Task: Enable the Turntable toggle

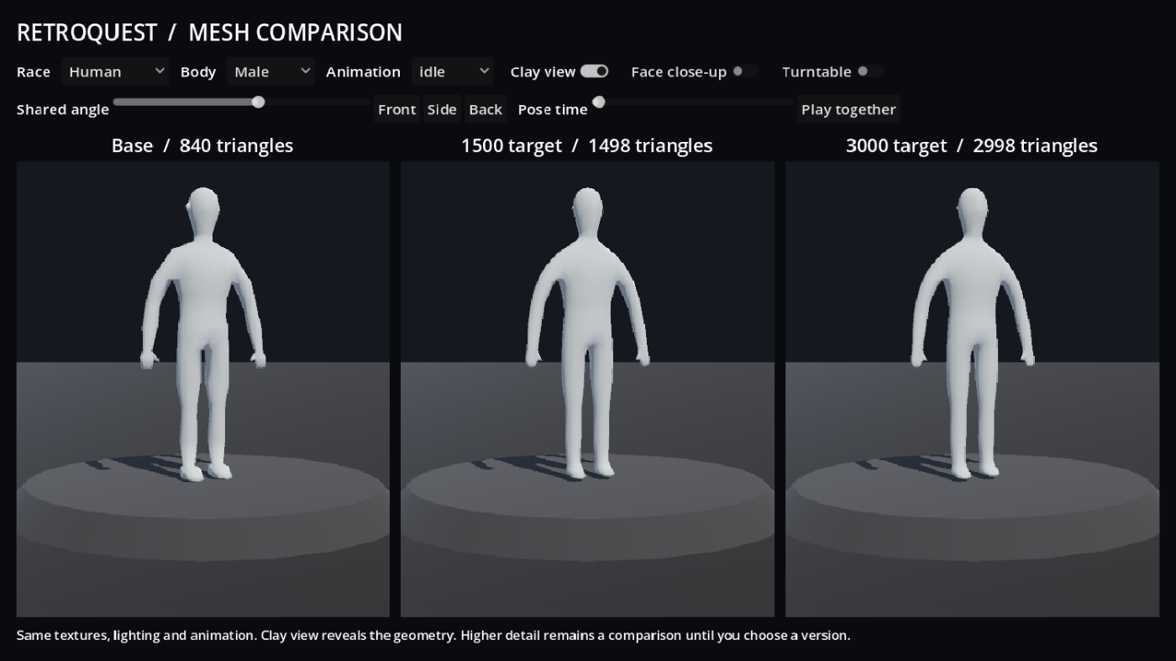Action: [x=869, y=71]
